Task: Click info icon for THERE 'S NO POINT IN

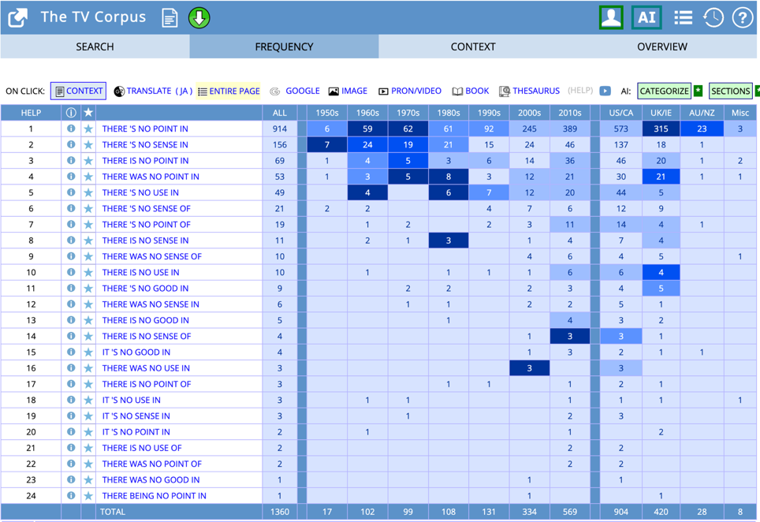Action: pos(71,129)
